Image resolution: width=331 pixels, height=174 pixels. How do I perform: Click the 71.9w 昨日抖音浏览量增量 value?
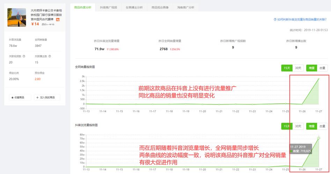(x=100, y=49)
